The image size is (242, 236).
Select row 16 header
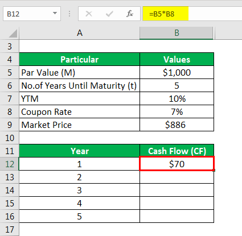[x=10, y=216]
